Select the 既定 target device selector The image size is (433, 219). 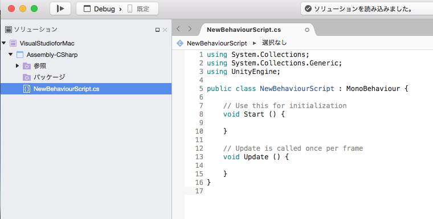pyautogui.click(x=138, y=9)
